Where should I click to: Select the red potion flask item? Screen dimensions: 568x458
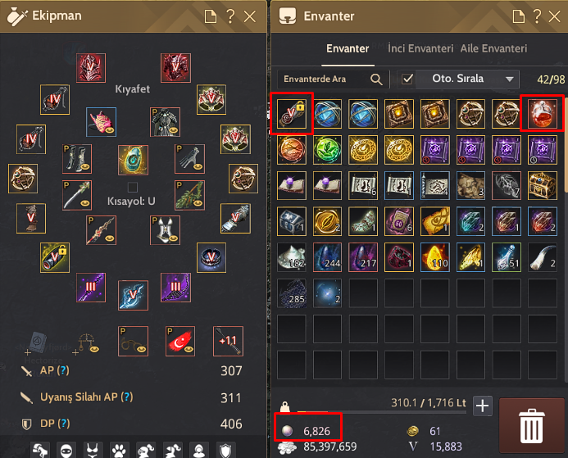coord(543,114)
